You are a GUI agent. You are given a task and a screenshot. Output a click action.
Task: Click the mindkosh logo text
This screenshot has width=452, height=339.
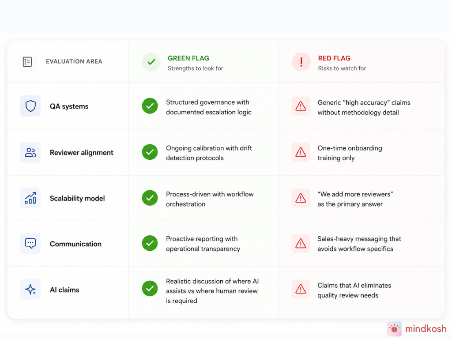click(x=426, y=328)
